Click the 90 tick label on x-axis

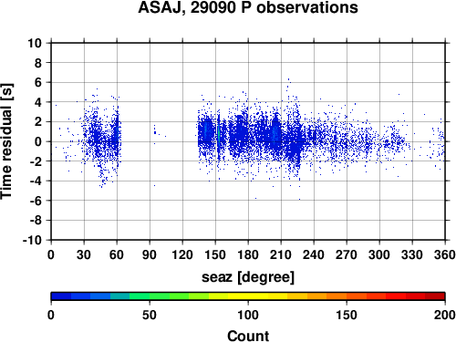(x=150, y=254)
